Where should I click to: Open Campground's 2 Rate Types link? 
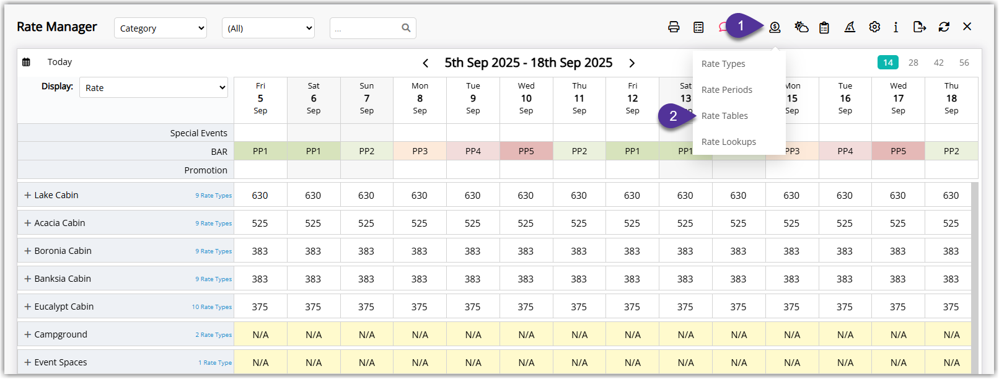pyautogui.click(x=214, y=335)
